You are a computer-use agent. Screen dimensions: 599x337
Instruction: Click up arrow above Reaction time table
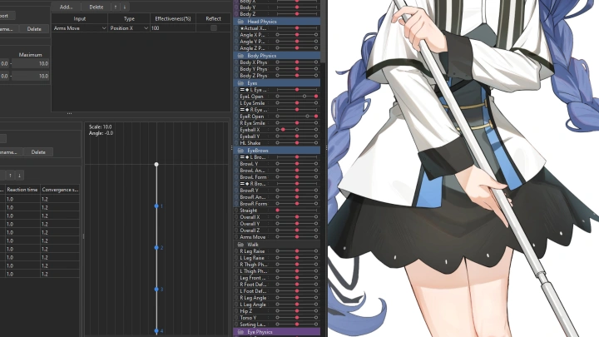point(10,176)
